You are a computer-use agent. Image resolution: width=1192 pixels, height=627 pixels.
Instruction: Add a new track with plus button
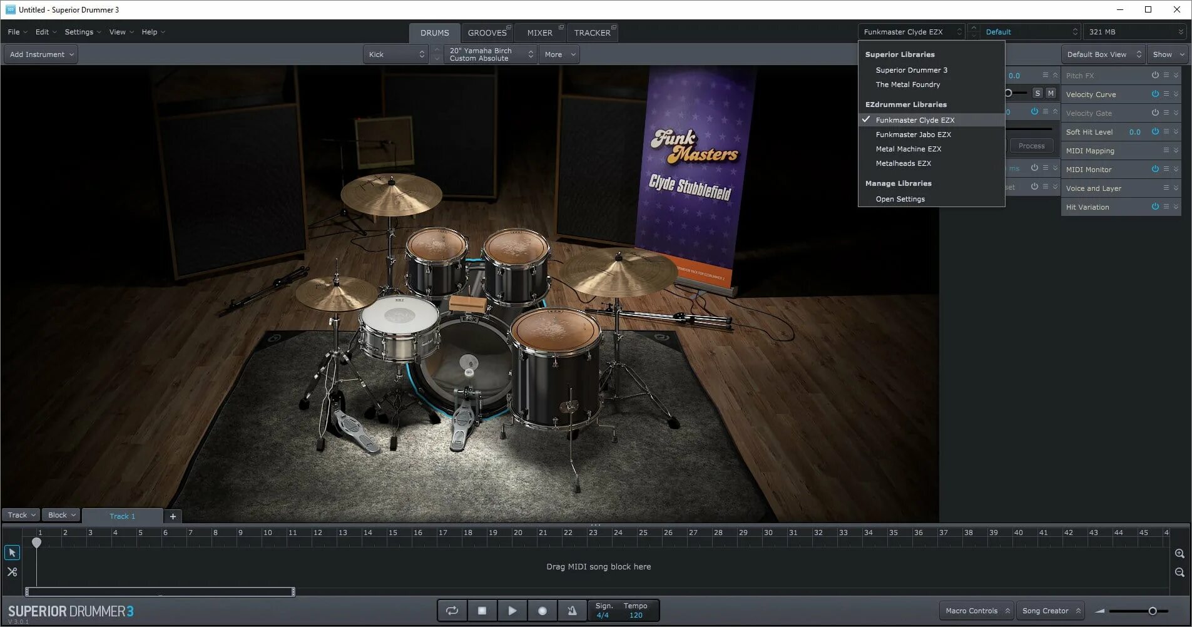(173, 516)
